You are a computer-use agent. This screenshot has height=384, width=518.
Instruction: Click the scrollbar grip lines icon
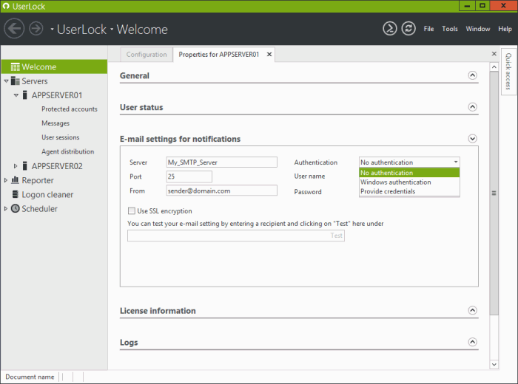coord(494,193)
